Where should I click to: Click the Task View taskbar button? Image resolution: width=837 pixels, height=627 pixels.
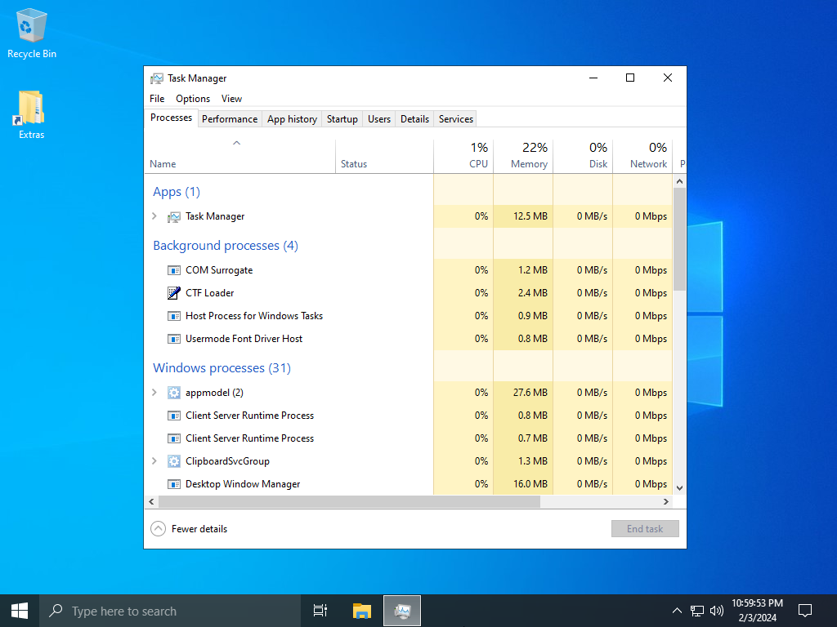click(x=320, y=611)
